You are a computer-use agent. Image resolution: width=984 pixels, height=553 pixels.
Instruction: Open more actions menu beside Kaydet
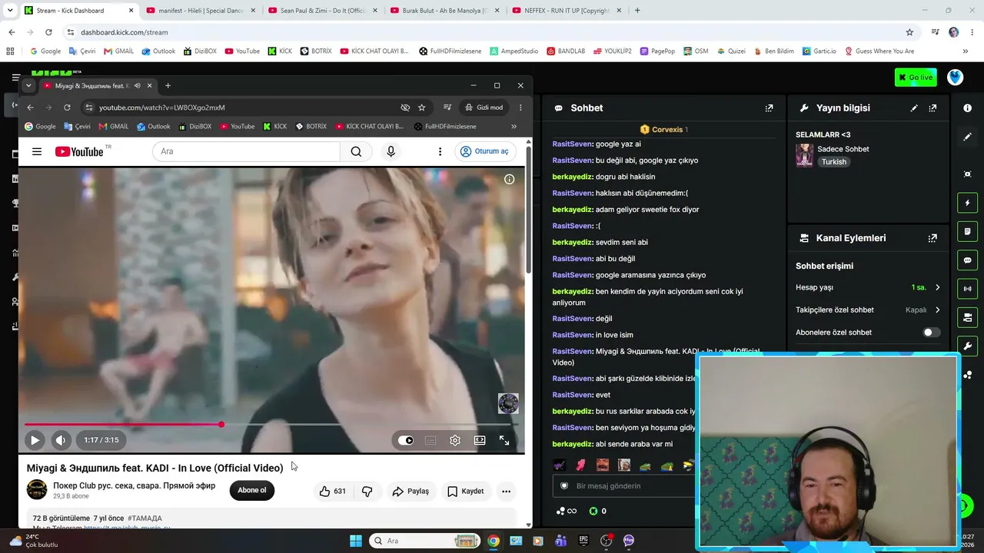click(506, 491)
